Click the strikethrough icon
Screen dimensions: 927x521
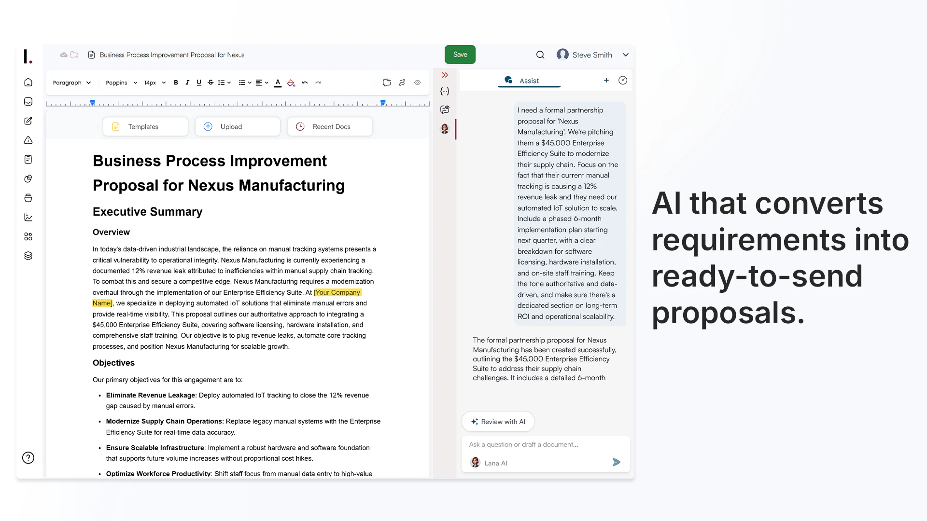[x=211, y=82]
